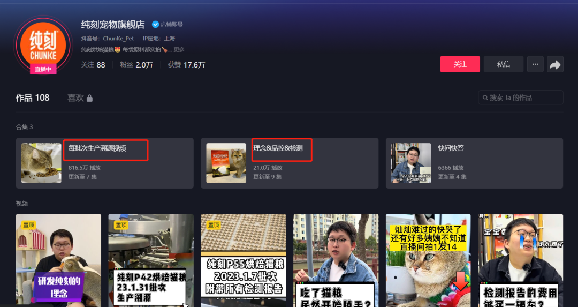Image resolution: width=578 pixels, height=307 pixels.
Task: Click the 置顶 badge on P55 video
Action: click(214, 224)
